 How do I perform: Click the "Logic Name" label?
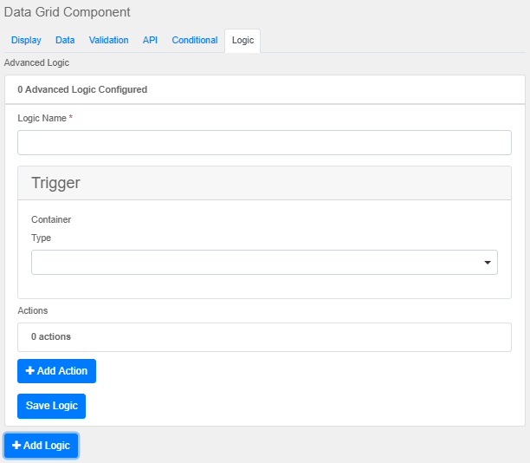tap(42, 118)
